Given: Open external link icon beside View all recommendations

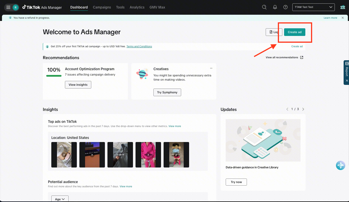Looking at the screenshot, I should coord(302,57).
